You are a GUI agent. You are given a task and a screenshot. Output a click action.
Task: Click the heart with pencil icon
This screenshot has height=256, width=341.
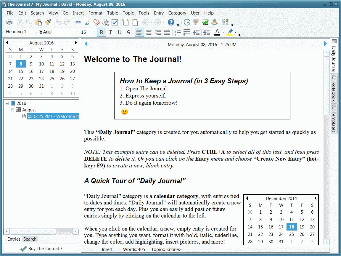pos(96,22)
